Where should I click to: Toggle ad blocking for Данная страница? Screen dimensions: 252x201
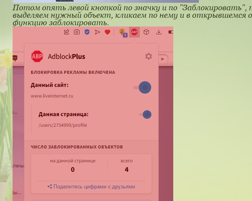click(145, 115)
